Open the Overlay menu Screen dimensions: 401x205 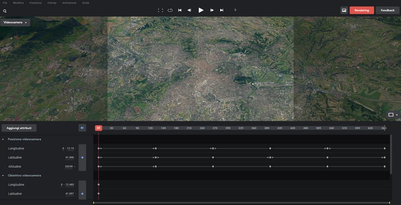click(x=52, y=3)
